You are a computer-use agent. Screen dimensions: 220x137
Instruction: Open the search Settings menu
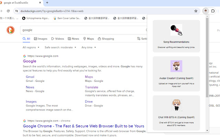(142, 39)
